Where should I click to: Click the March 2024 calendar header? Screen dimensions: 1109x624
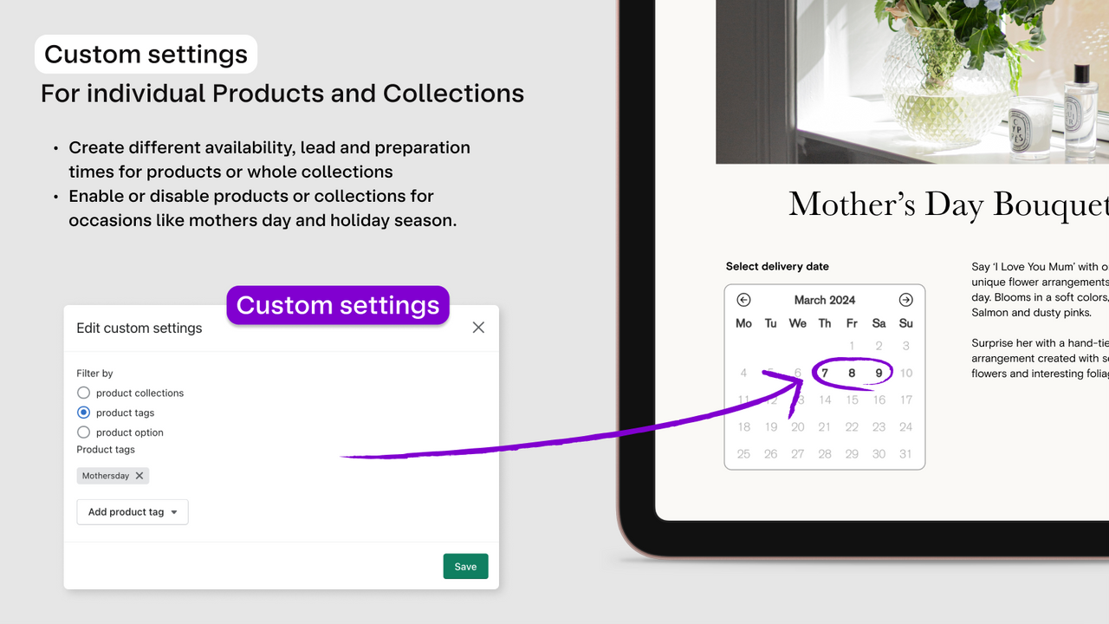[824, 300]
